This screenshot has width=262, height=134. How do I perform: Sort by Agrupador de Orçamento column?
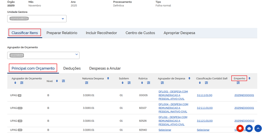pos(15,83)
